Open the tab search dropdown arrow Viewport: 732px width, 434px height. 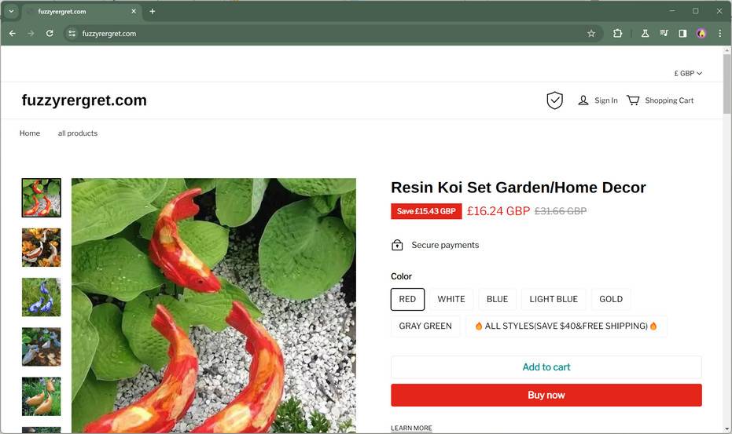click(x=11, y=12)
